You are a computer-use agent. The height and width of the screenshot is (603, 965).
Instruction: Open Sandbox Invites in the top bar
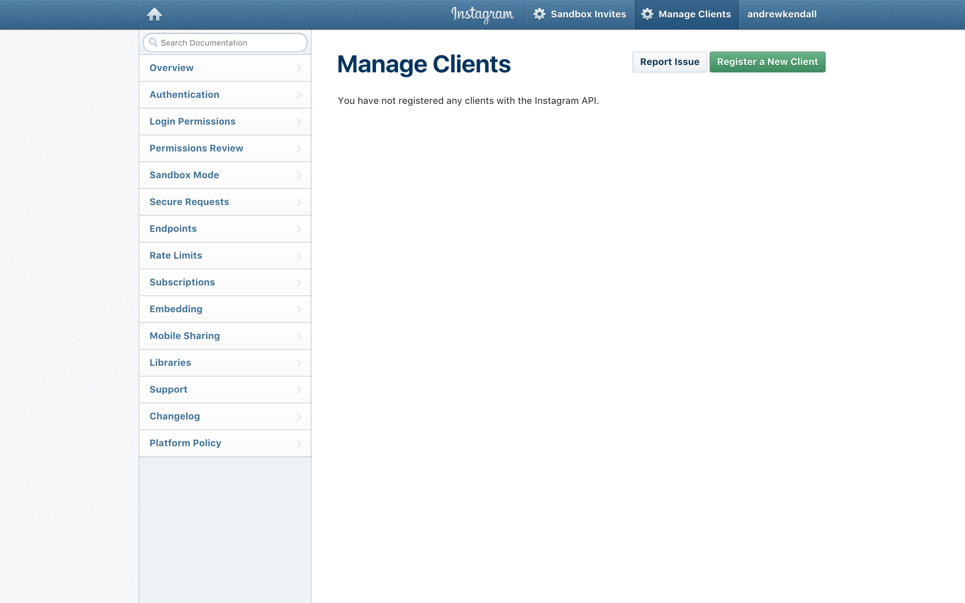580,14
